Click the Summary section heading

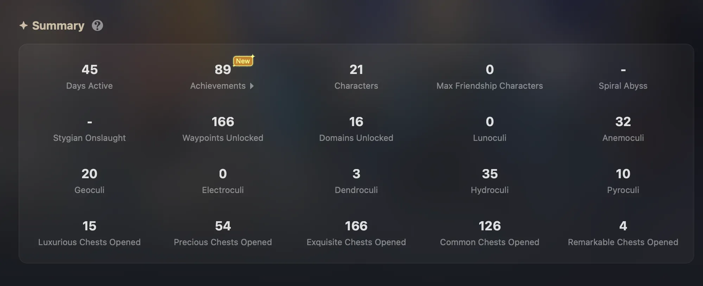coord(58,26)
